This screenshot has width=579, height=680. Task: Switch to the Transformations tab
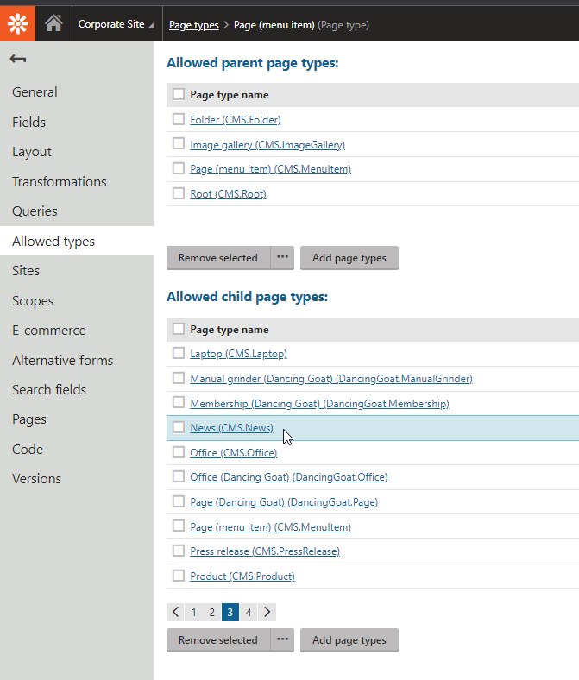click(x=60, y=181)
